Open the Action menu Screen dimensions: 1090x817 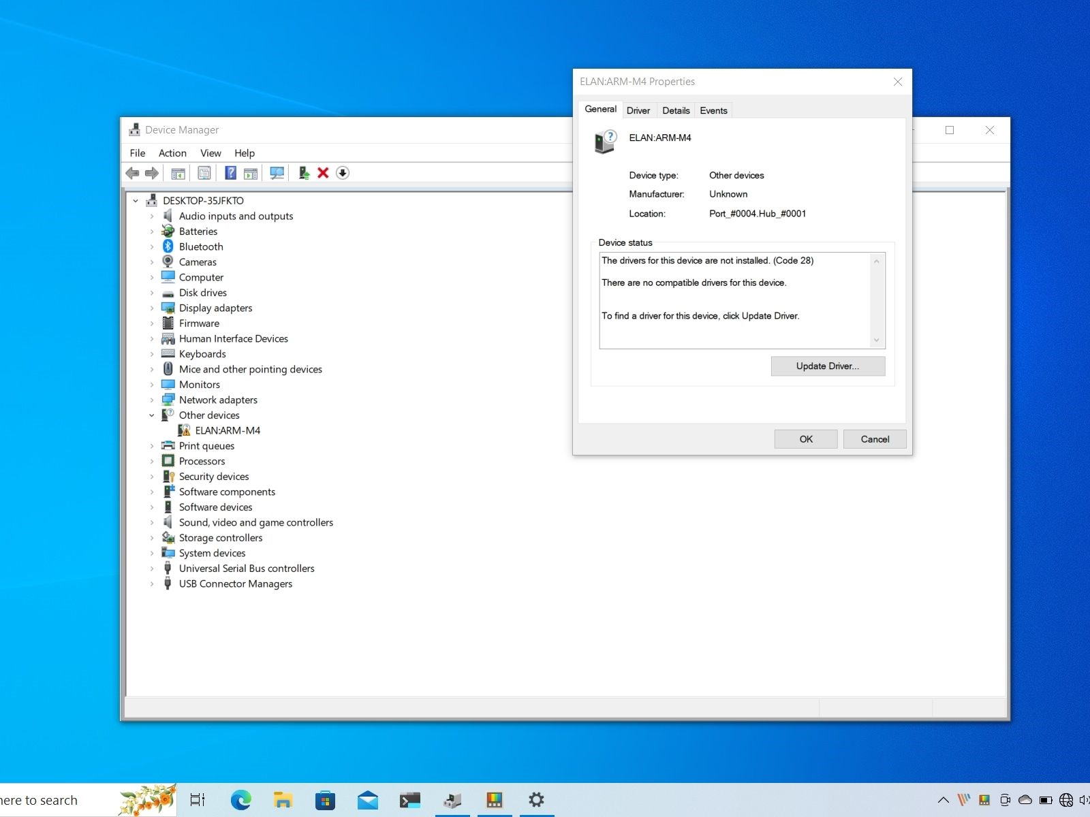[172, 153]
